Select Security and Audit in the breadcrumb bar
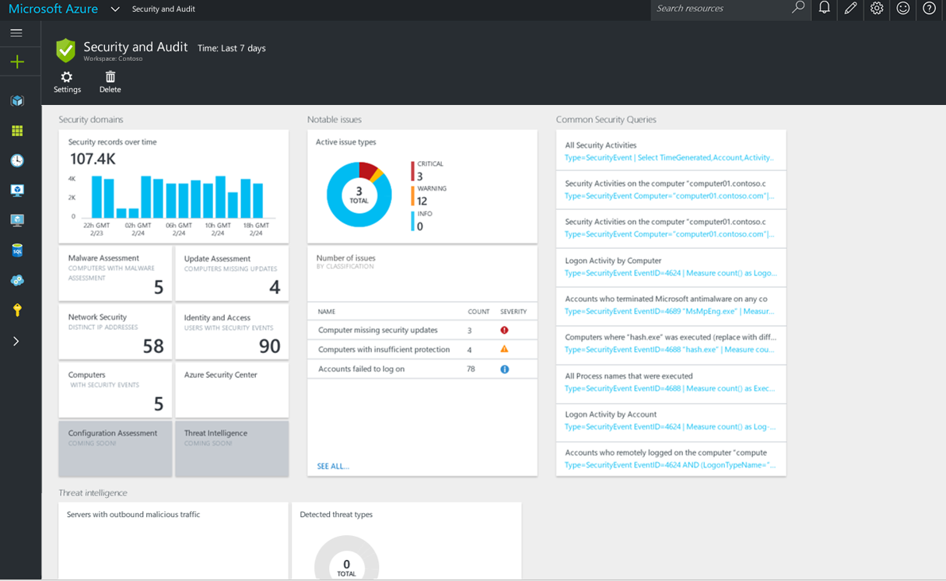Viewport: 946px width, 581px height. point(163,9)
